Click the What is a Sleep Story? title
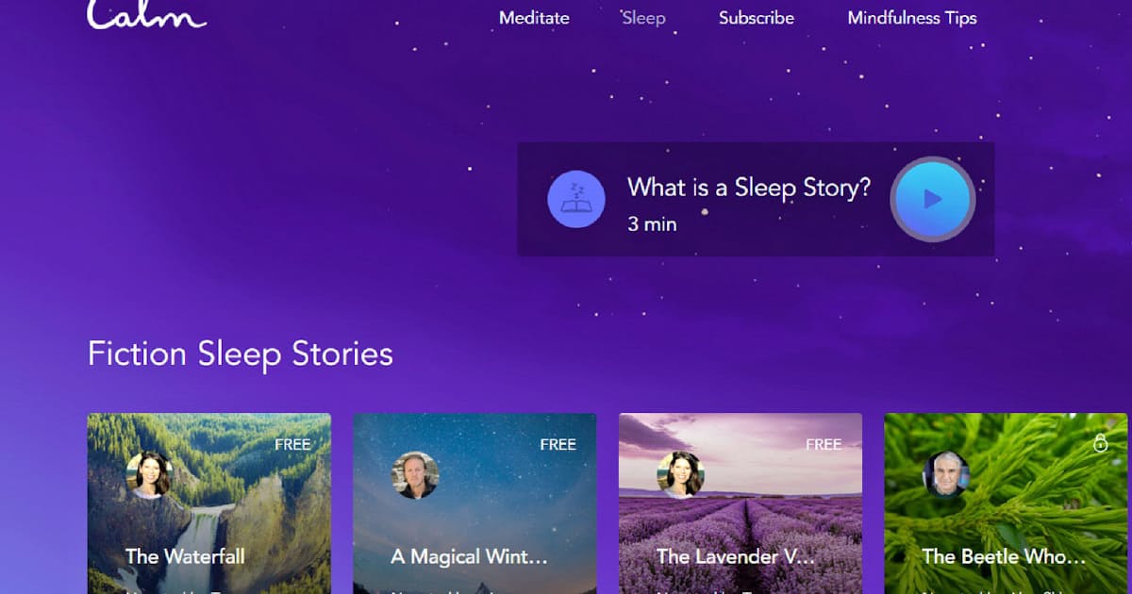 [x=749, y=187]
